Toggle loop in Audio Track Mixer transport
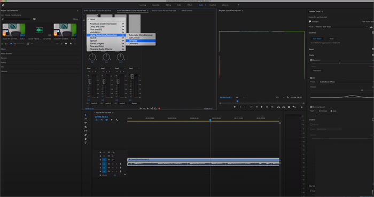The width and height of the screenshot is (374, 197). point(155,108)
